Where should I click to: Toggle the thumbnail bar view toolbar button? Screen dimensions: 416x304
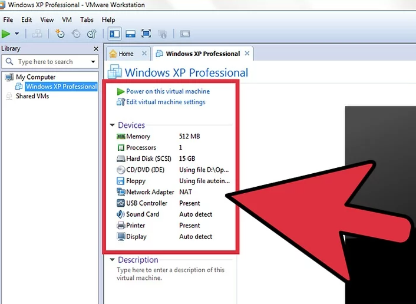pos(131,34)
